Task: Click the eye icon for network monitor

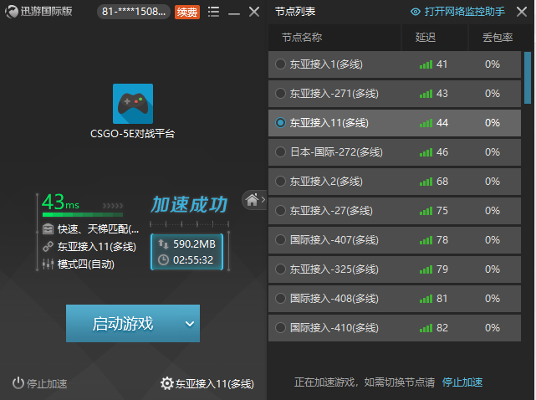Action: click(x=416, y=12)
